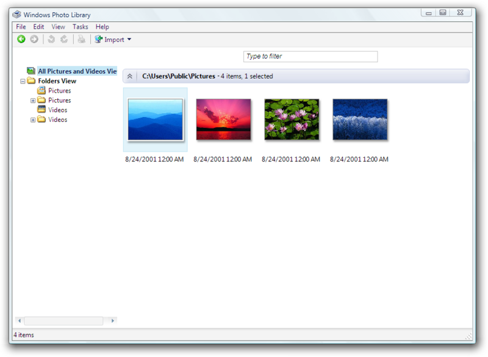Select the water lilies thumbnail
Viewport: 488px width, 357px height.
pos(292,119)
